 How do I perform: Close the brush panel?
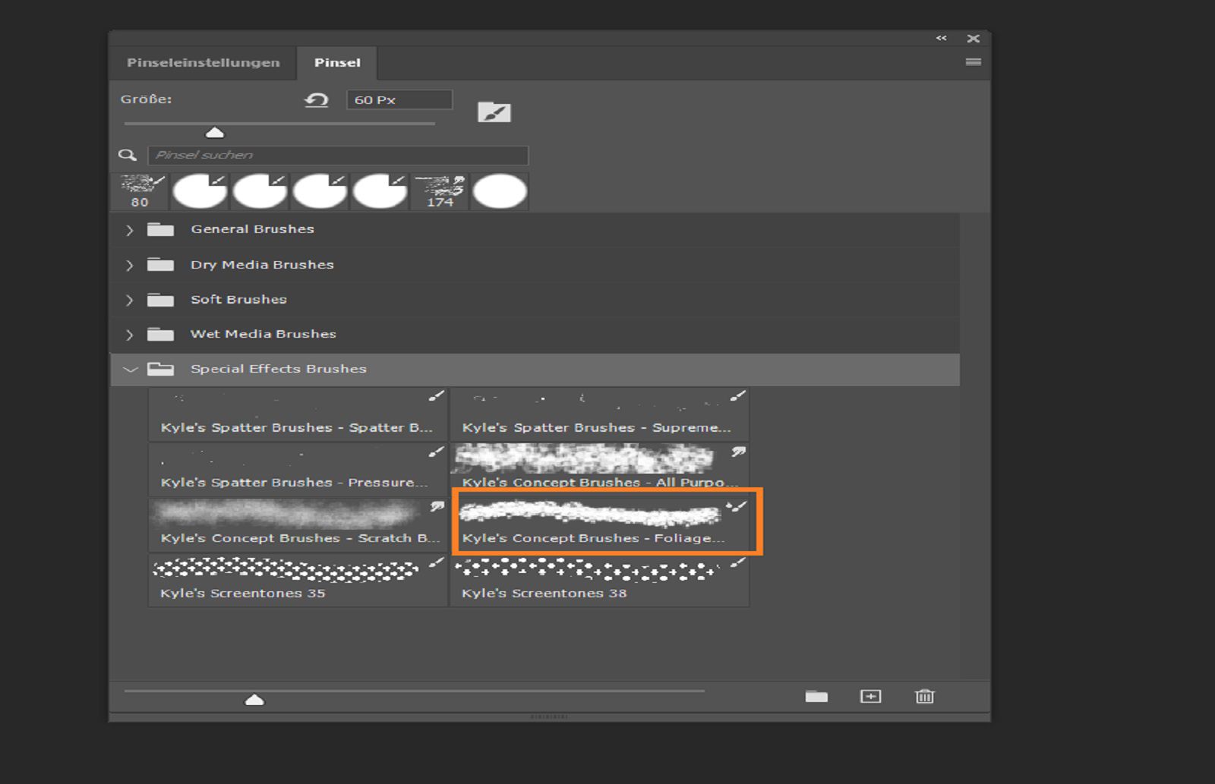tap(973, 38)
